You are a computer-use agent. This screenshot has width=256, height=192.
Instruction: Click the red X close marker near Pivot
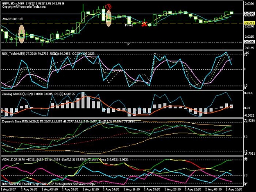coord(144,24)
